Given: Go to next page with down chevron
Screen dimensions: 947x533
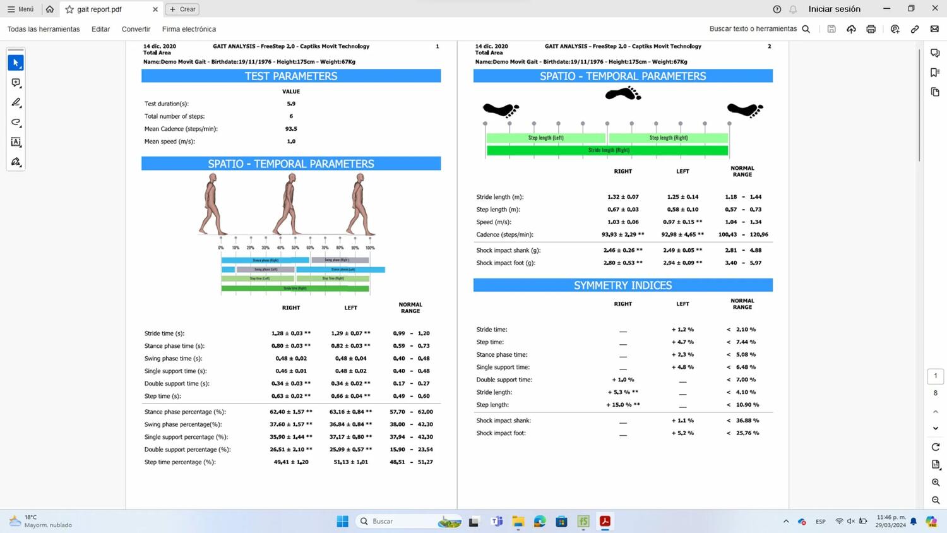Looking at the screenshot, I should (x=935, y=428).
